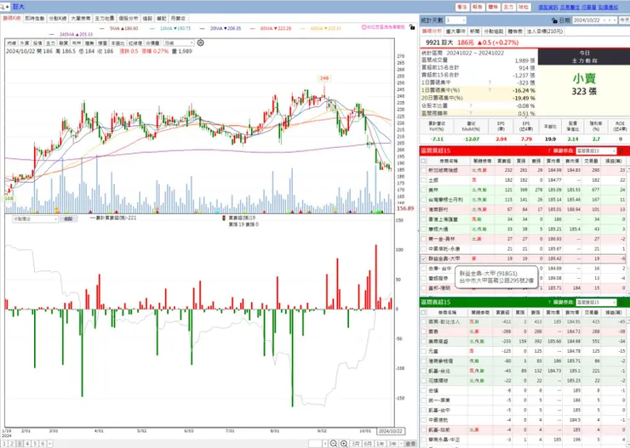Click the padlock icon at the chart's top right
The height and width of the screenshot is (448, 630).
tap(412, 27)
